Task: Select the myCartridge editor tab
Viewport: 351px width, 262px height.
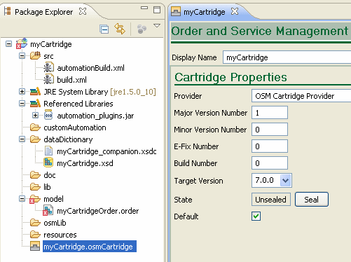Action: pos(205,12)
